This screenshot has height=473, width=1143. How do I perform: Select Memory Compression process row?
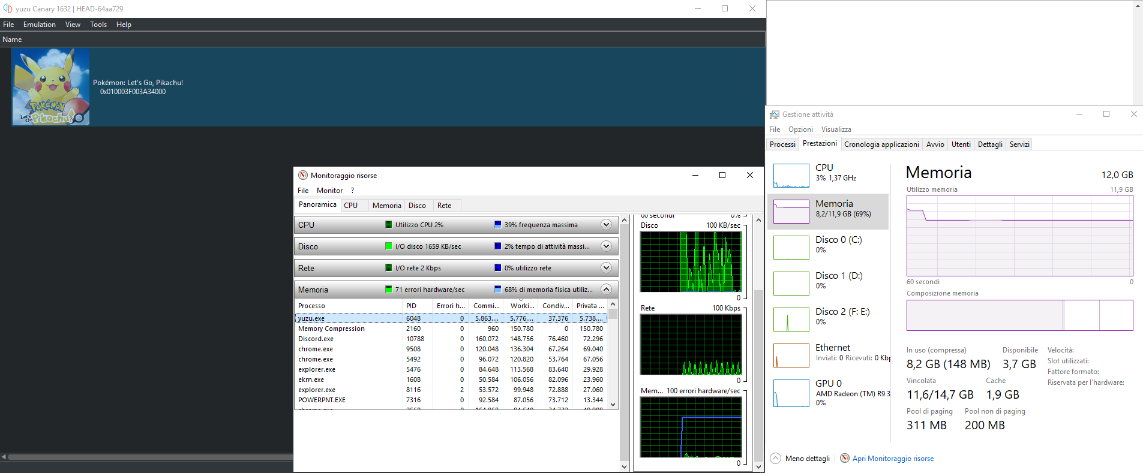[x=451, y=329]
